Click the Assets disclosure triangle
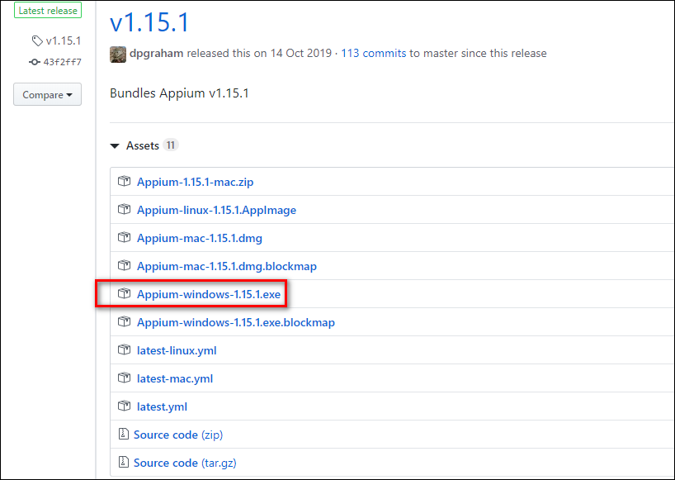The image size is (675, 480). tap(115, 145)
